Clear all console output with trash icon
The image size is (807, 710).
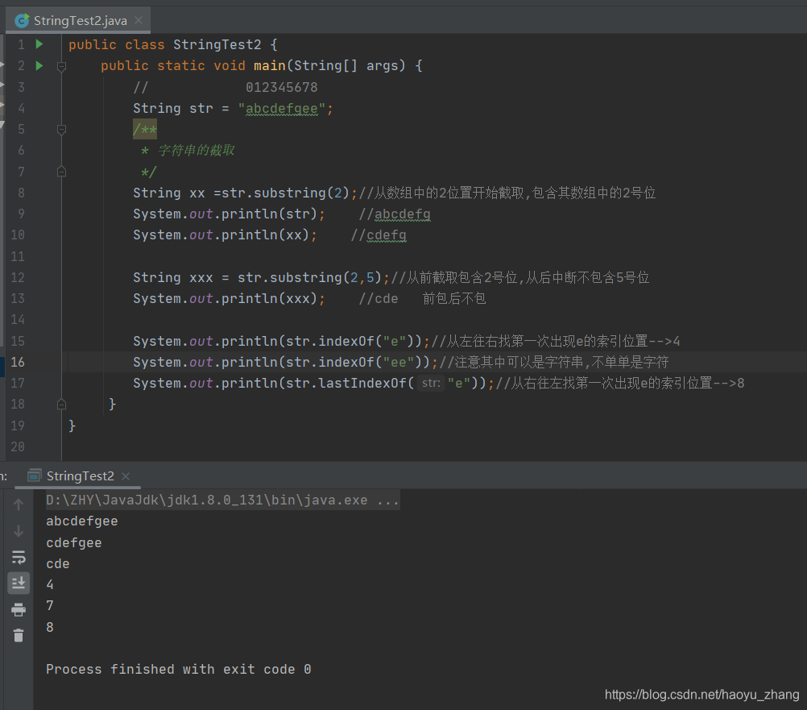[x=19, y=635]
